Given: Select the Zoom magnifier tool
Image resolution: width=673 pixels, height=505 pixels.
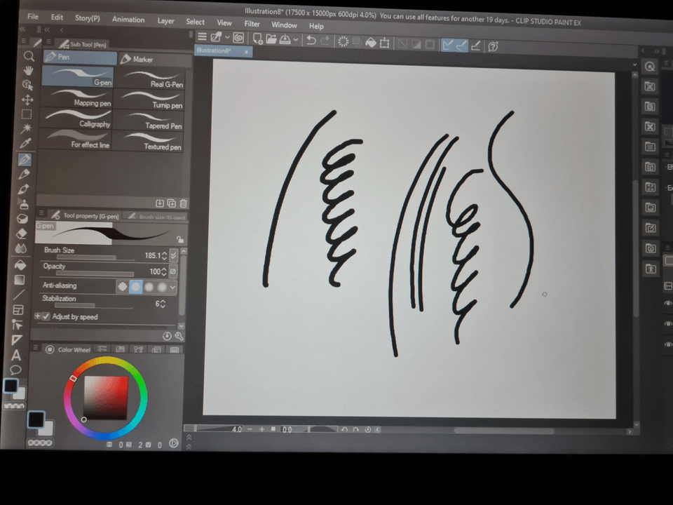Looking at the screenshot, I should point(28,56).
